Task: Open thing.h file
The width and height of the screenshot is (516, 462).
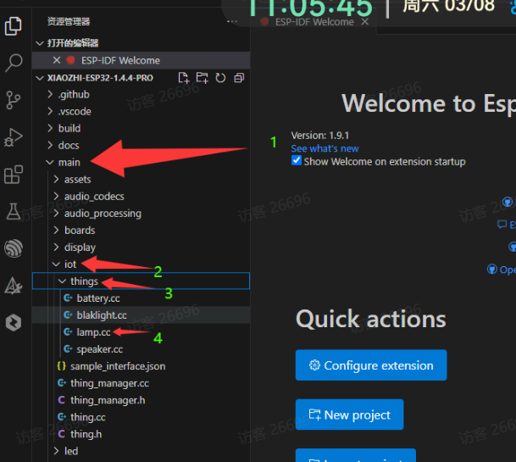Action: coord(141,434)
